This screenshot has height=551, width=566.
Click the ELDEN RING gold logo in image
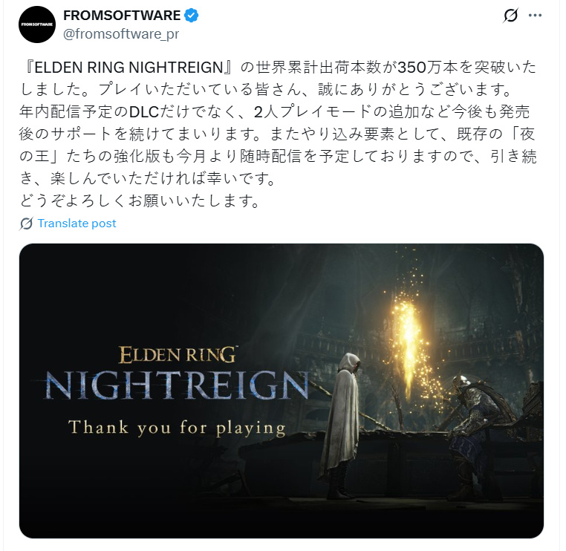178,355
